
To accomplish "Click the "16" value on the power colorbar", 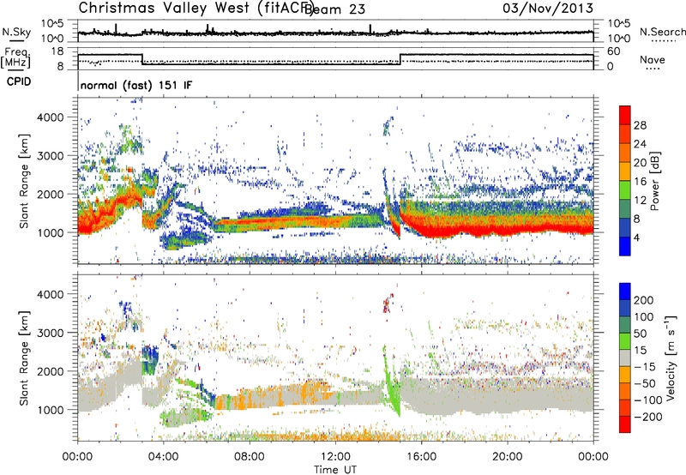I will coord(640,182).
